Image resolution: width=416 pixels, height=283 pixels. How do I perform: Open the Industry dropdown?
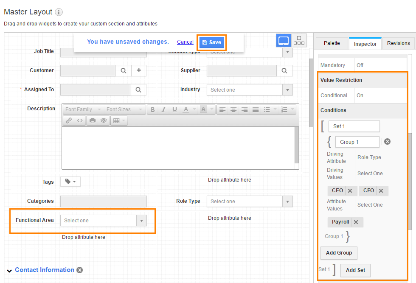point(288,90)
